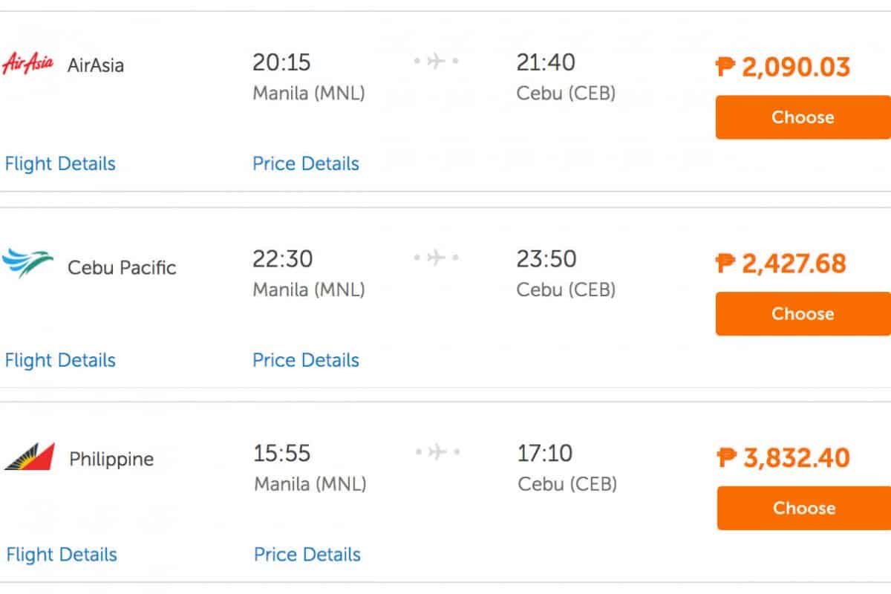Click the airplane icon on Cebu Pacific row
This screenshot has height=594, width=891.
pos(437,258)
